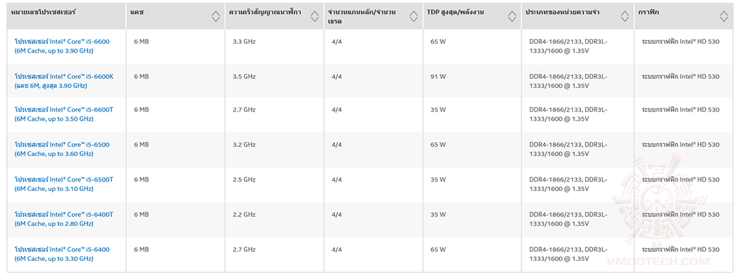Click the 3.5 GHz clock speed cell

click(x=245, y=76)
